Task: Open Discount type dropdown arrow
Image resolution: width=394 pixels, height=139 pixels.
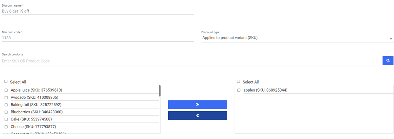Action: click(391, 39)
